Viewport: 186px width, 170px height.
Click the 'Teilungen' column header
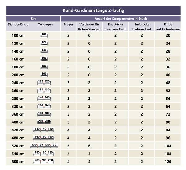pos(45,25)
